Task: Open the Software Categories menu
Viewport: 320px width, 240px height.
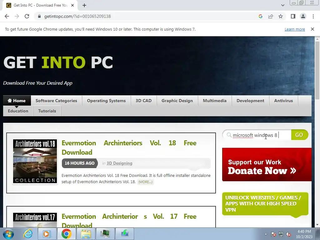Action: pyautogui.click(x=56, y=101)
